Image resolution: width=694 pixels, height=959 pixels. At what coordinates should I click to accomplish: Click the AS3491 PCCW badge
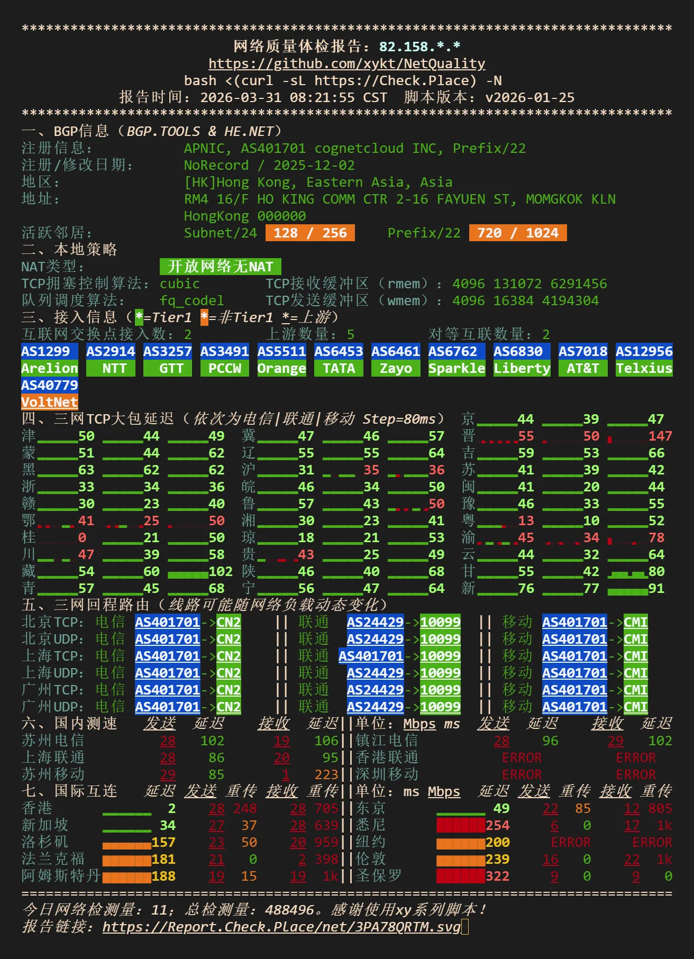[224, 360]
